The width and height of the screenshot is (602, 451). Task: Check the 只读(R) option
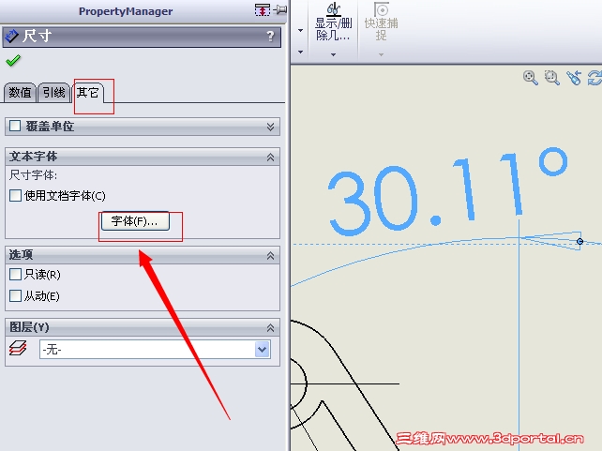click(x=15, y=274)
